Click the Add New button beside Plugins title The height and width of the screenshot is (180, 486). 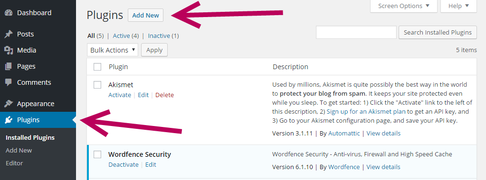[145, 15]
